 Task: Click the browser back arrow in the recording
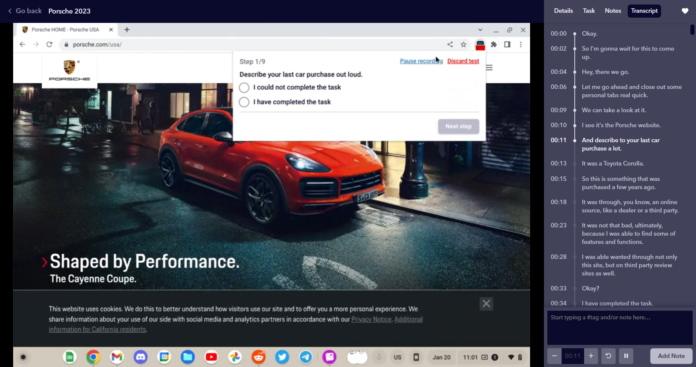pyautogui.click(x=23, y=44)
